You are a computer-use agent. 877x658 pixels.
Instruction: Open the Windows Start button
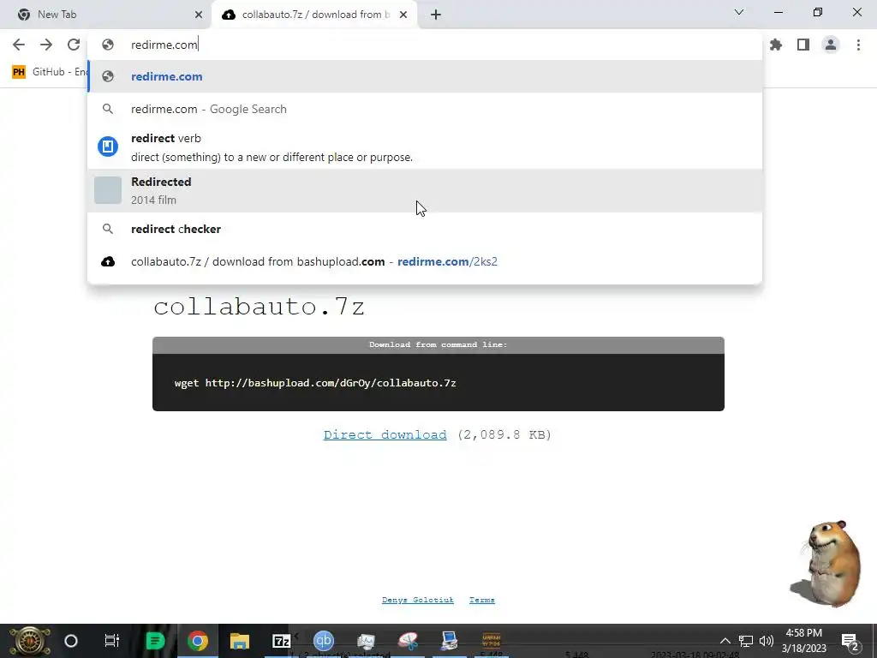click(x=30, y=641)
